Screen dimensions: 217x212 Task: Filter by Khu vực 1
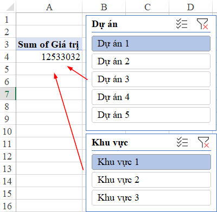click(x=151, y=162)
